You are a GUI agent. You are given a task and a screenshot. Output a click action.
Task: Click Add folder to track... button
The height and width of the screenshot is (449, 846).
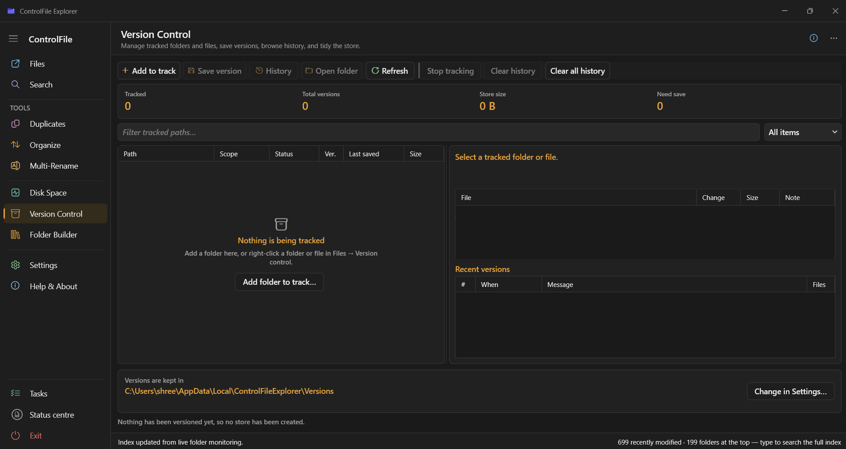coord(279,282)
